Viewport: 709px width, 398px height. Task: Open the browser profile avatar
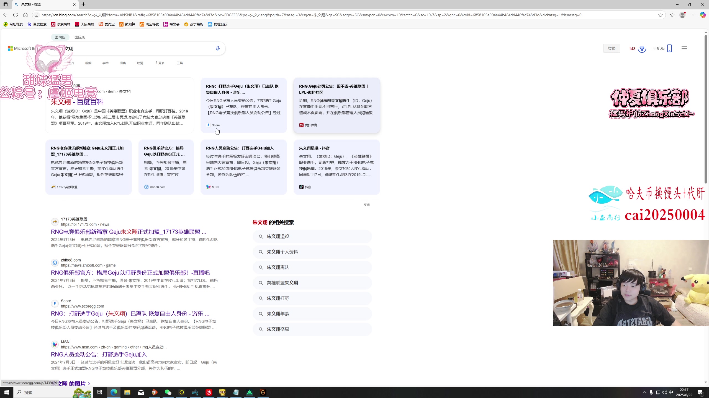click(x=682, y=15)
